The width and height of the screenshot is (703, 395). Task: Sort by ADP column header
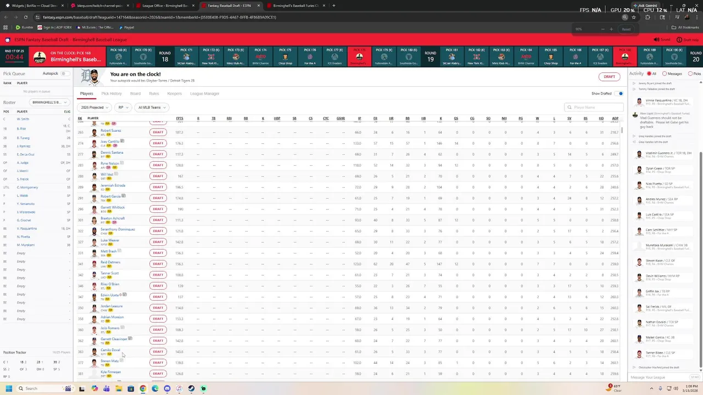pyautogui.click(x=615, y=119)
